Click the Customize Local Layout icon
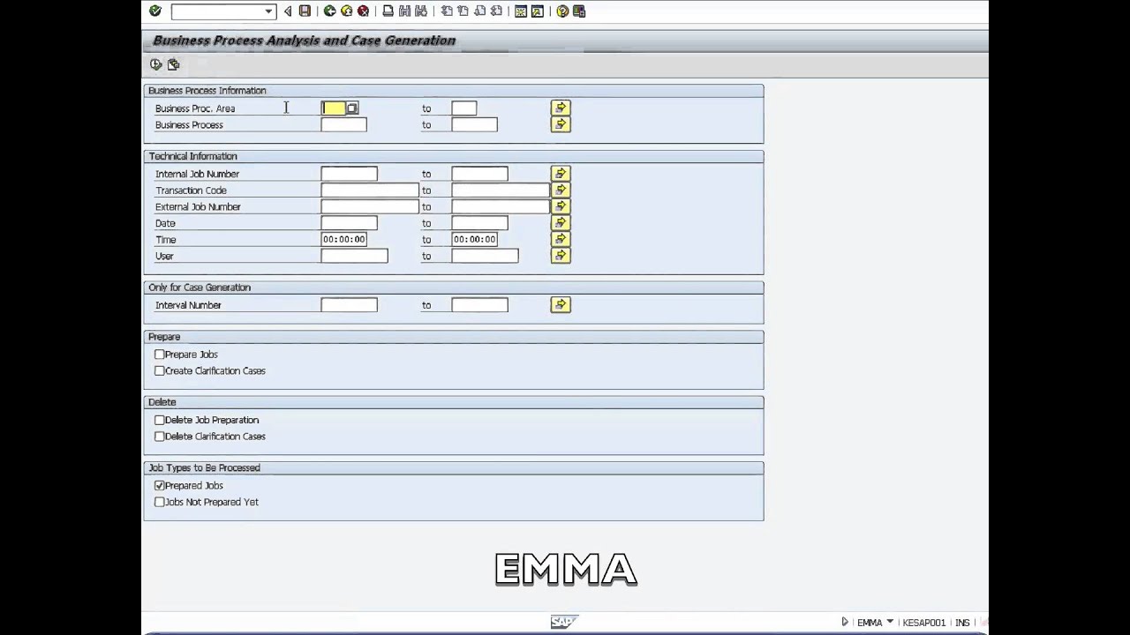 (579, 11)
